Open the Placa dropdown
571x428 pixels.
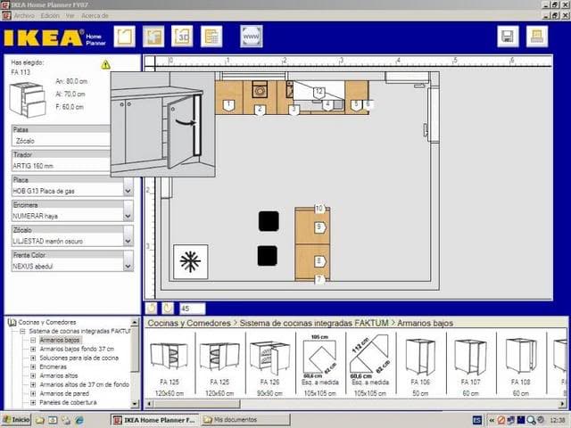128,190
